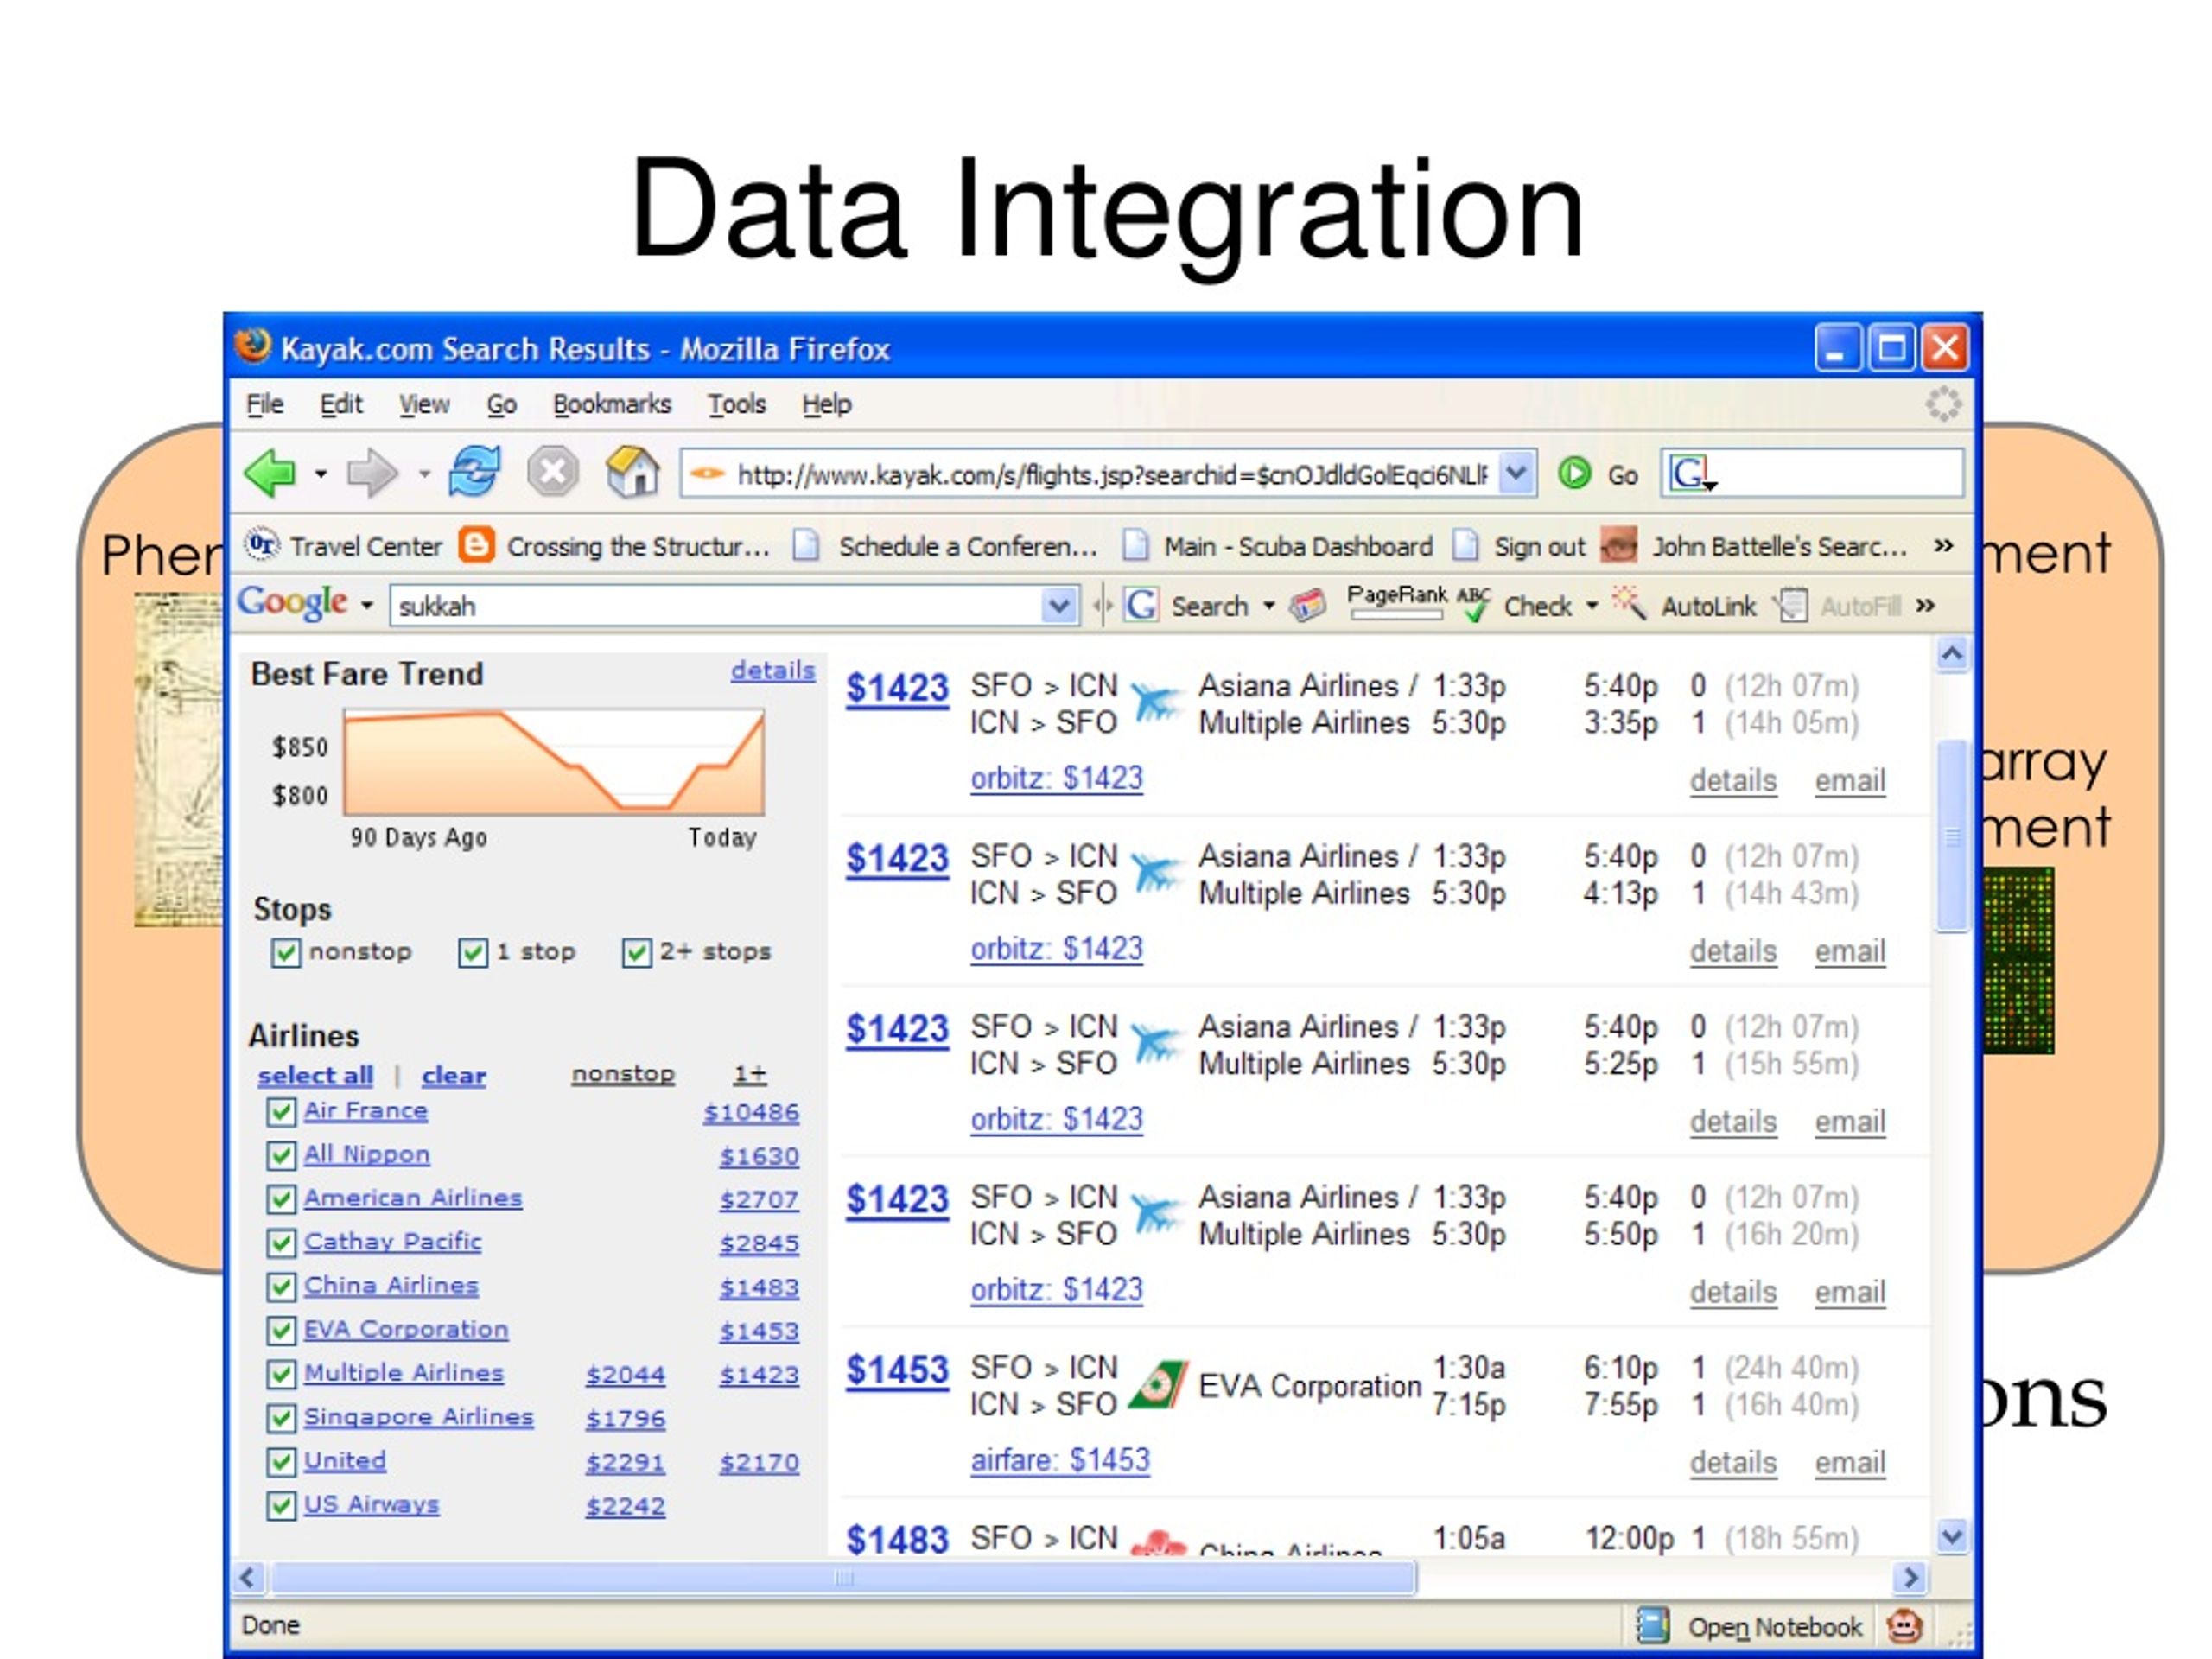Open the 'Main - Scuba Dashboard' bookmark
Screen dimensions: 2212x1659
pos(1278,546)
